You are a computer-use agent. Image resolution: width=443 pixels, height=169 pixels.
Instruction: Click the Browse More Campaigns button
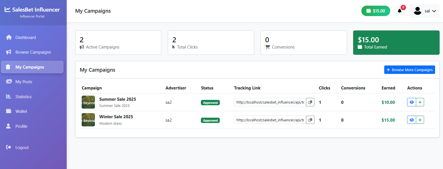pyautogui.click(x=409, y=70)
